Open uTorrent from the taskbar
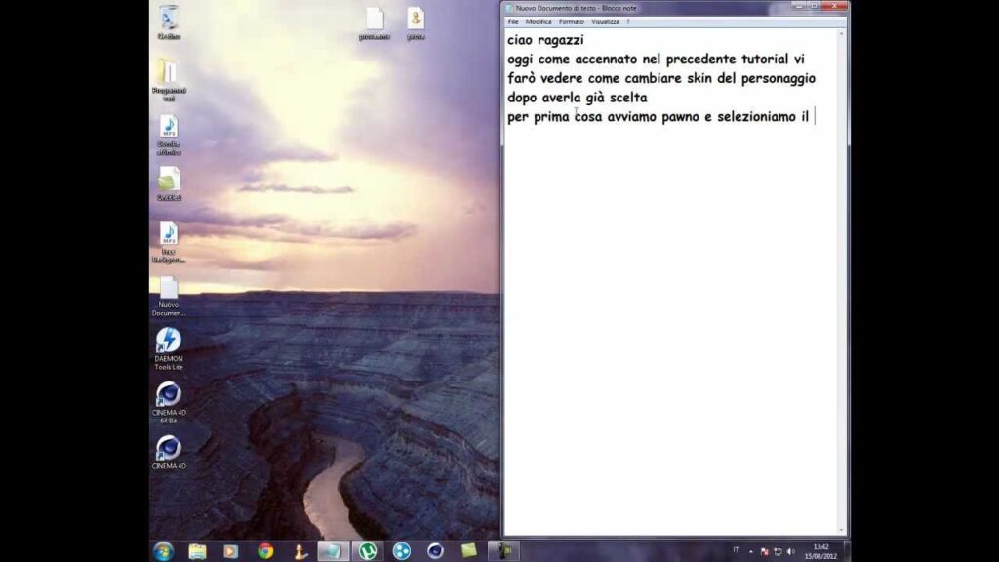 point(366,548)
